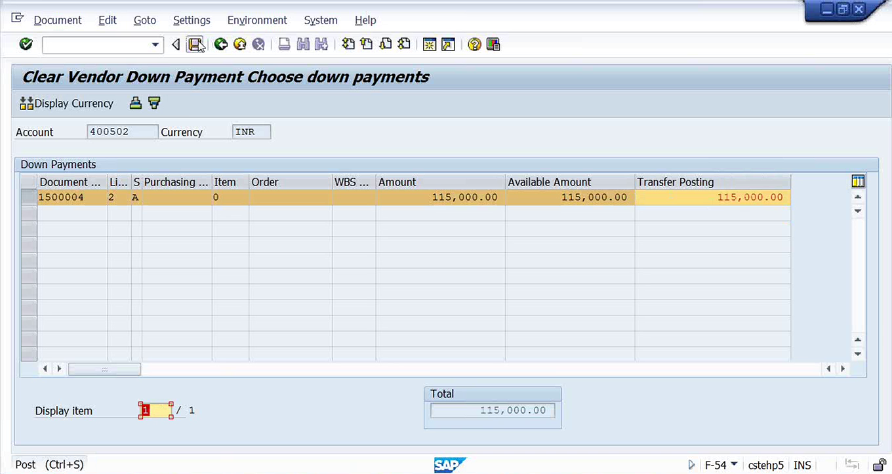This screenshot has height=474, width=892.
Task: Open the Settings menu
Action: (192, 20)
